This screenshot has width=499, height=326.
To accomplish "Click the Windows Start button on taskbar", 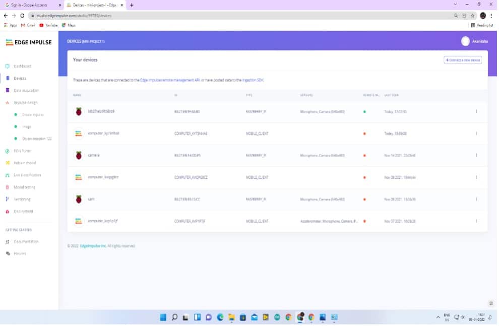I will point(163,317).
